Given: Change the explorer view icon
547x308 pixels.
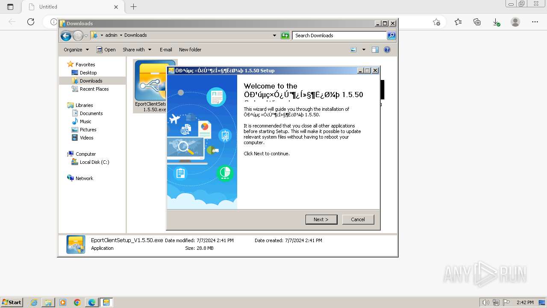Looking at the screenshot, I should click(x=353, y=50).
